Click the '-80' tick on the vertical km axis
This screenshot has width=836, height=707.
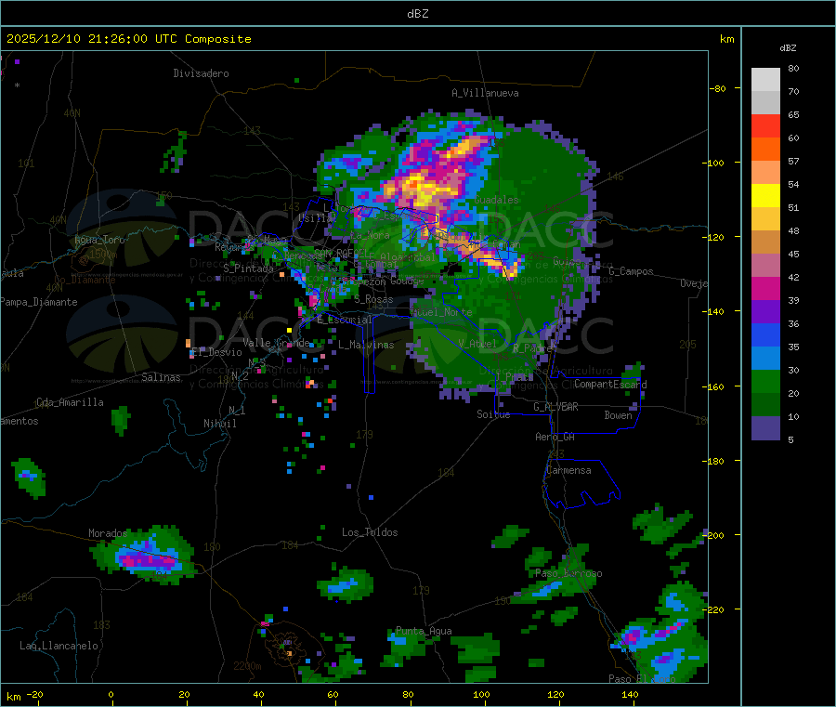tap(718, 88)
